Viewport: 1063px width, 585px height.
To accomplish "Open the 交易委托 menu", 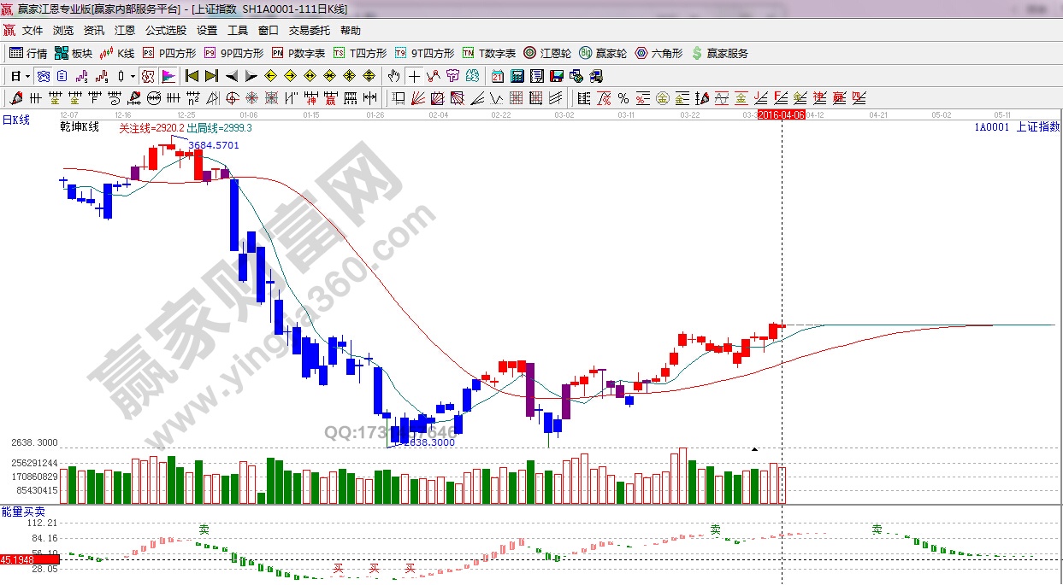I will [309, 31].
